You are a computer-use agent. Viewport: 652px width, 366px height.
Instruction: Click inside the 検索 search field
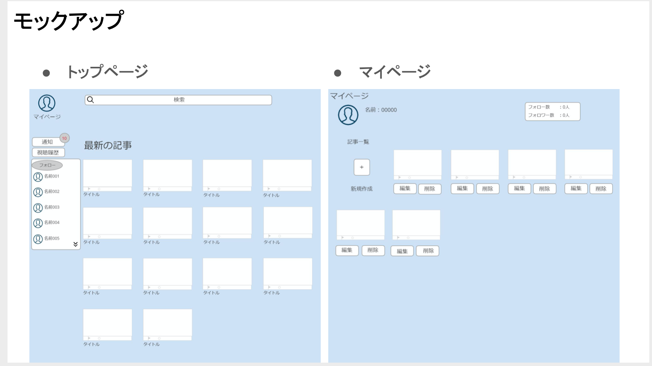[178, 100]
